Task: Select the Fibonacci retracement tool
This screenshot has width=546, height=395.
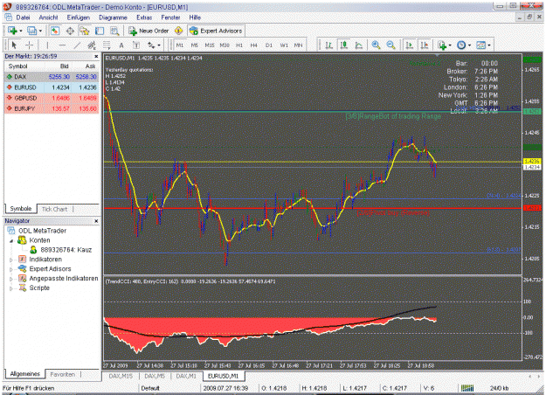Action: point(107,45)
